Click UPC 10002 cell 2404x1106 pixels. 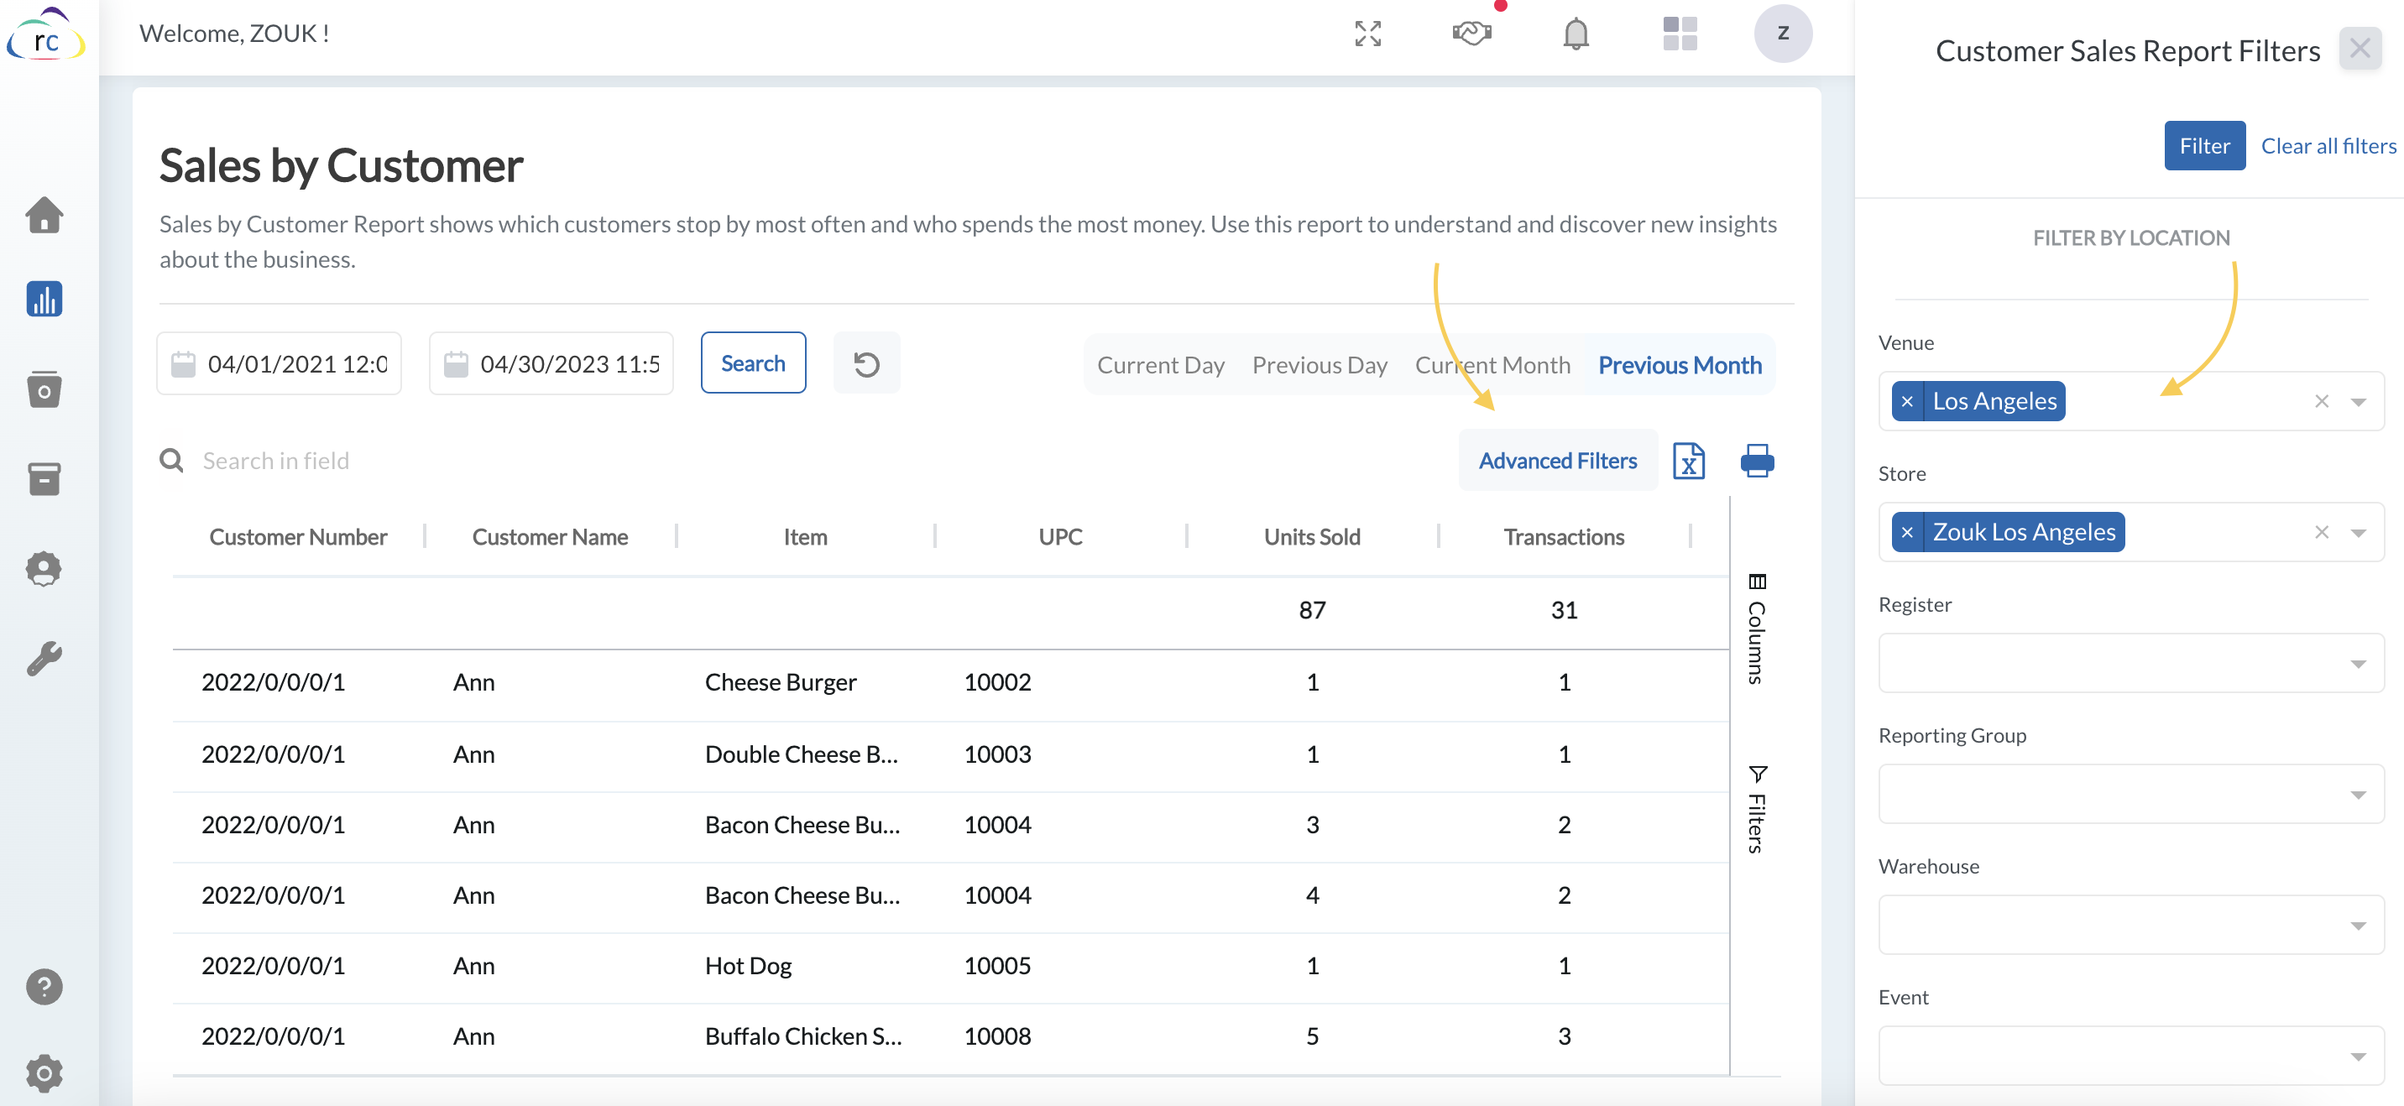pyautogui.click(x=996, y=682)
